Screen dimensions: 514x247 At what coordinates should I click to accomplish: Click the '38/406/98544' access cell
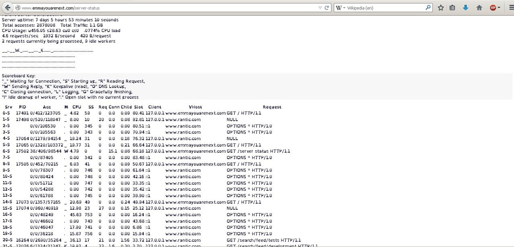point(46,151)
